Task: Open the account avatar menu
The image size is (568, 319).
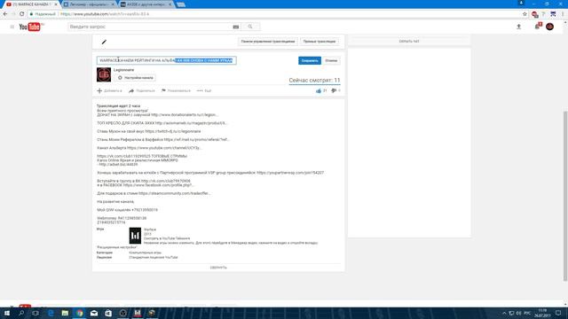Action: pos(550,27)
